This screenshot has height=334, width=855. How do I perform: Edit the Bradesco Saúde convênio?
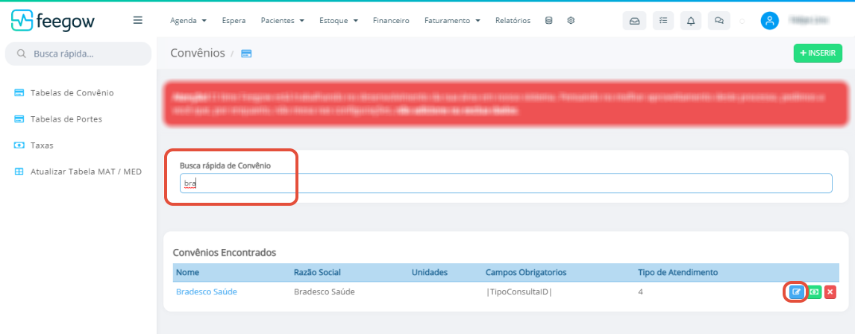(796, 292)
